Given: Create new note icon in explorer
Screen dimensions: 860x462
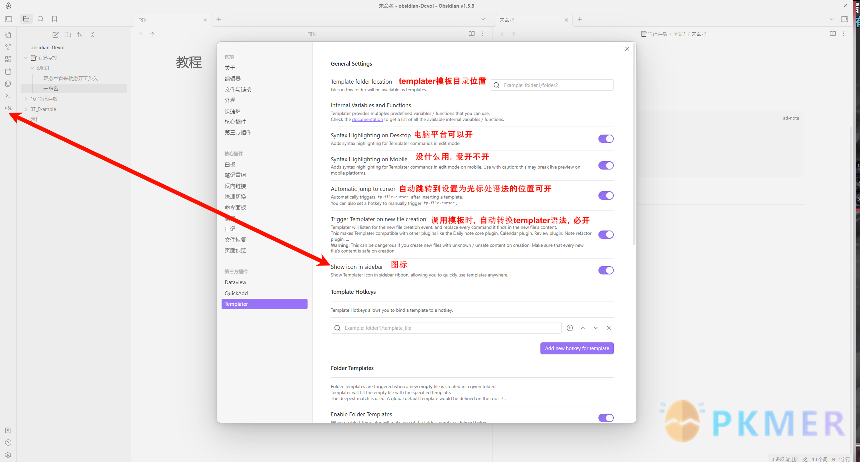Looking at the screenshot, I should coord(55,35).
